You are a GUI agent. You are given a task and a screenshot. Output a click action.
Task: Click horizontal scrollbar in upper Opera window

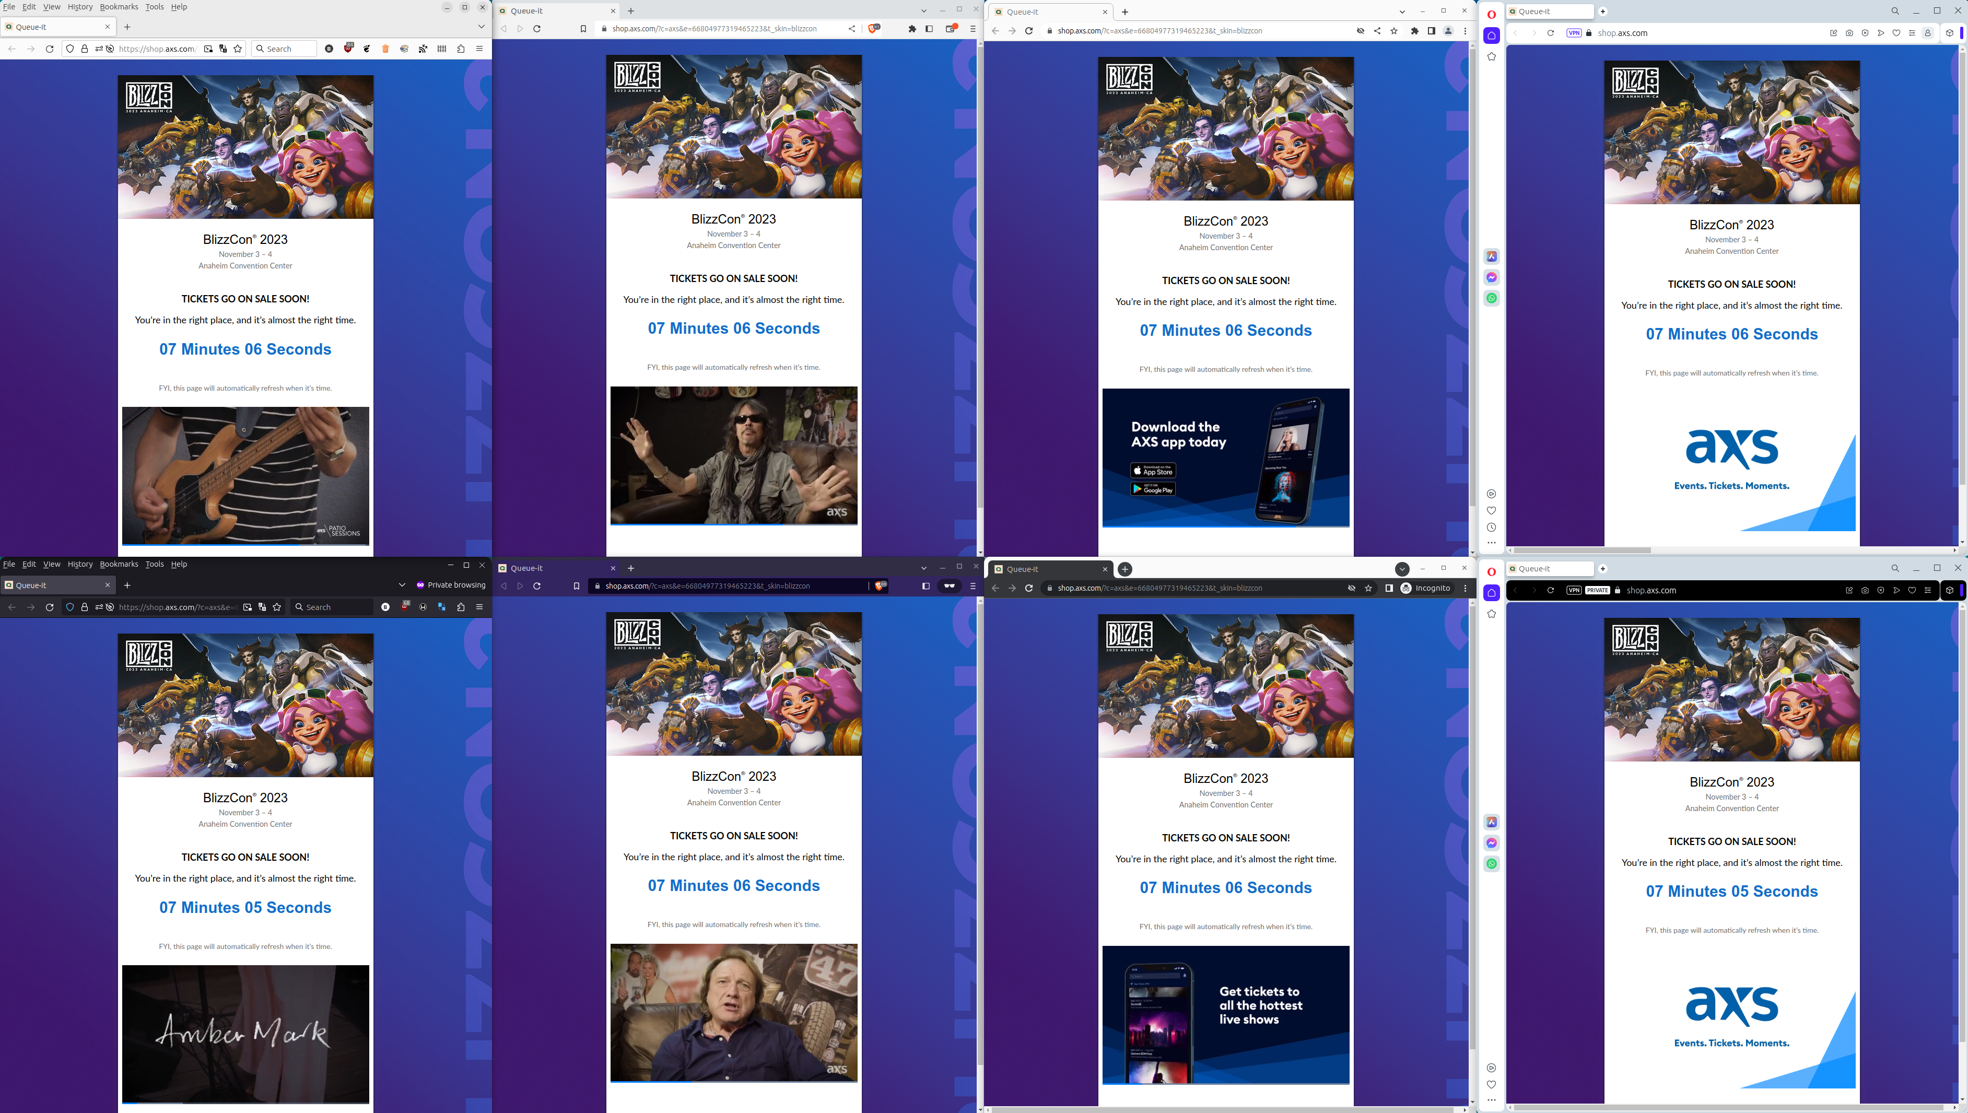(x=1583, y=549)
